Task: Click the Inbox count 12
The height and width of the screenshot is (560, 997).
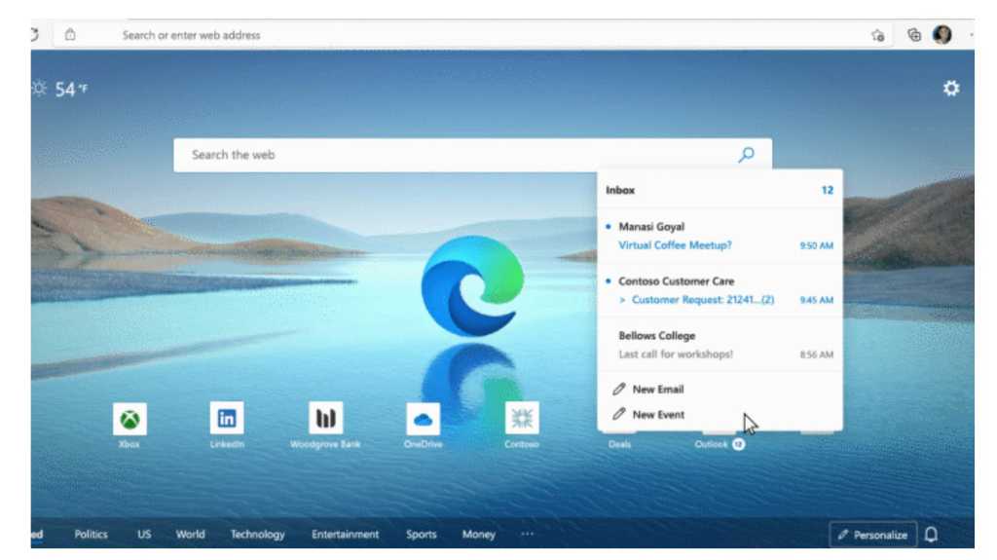Action: point(828,190)
